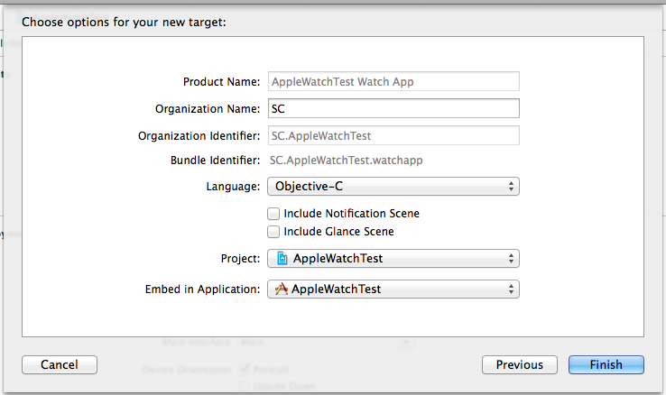
Task: Click the Organization Name text field
Action: tap(393, 108)
